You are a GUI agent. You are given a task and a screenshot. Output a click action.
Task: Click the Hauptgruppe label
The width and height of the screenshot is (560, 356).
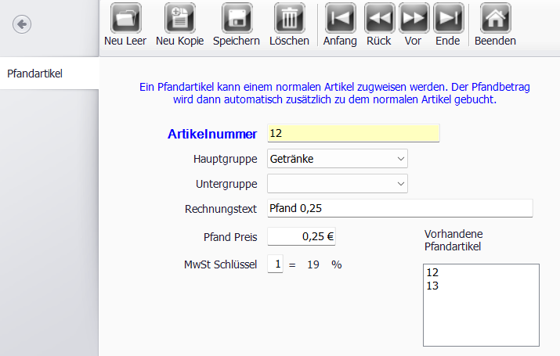(x=225, y=159)
